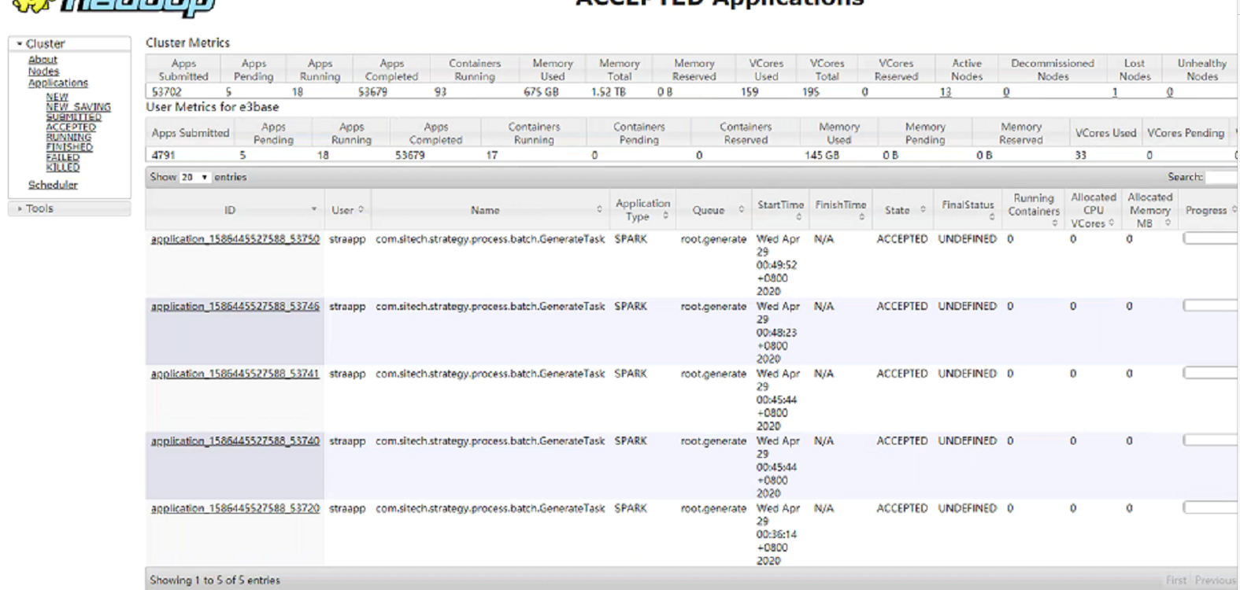Sort table by FinishTime column
Viewport: 1240px width, 590px height.
[x=840, y=210]
